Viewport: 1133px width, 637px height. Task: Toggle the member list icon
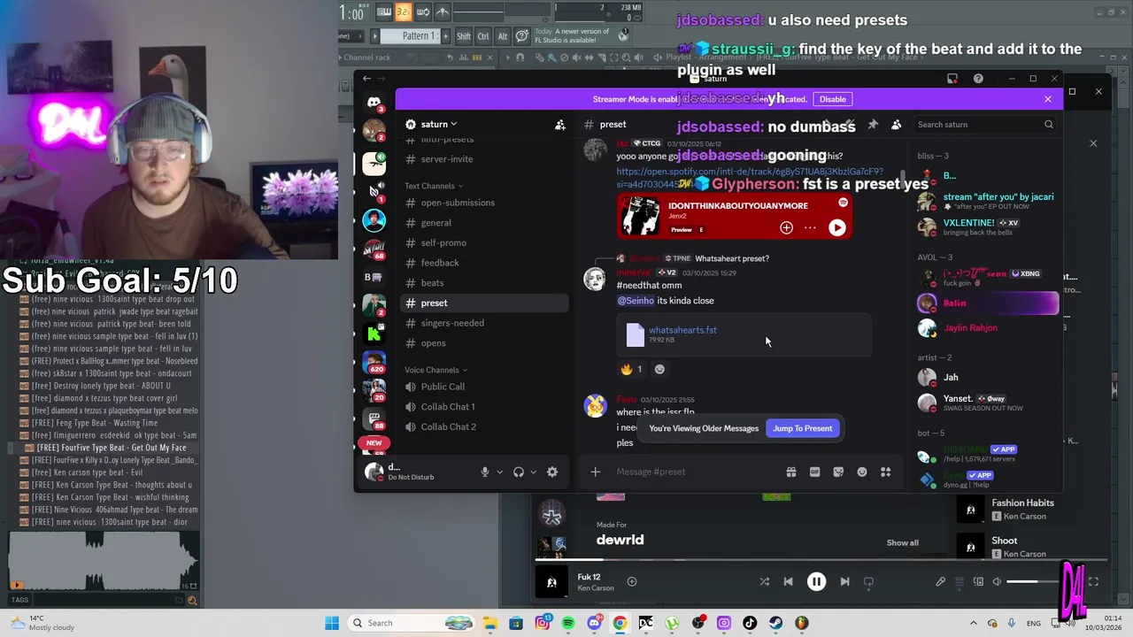pos(896,125)
